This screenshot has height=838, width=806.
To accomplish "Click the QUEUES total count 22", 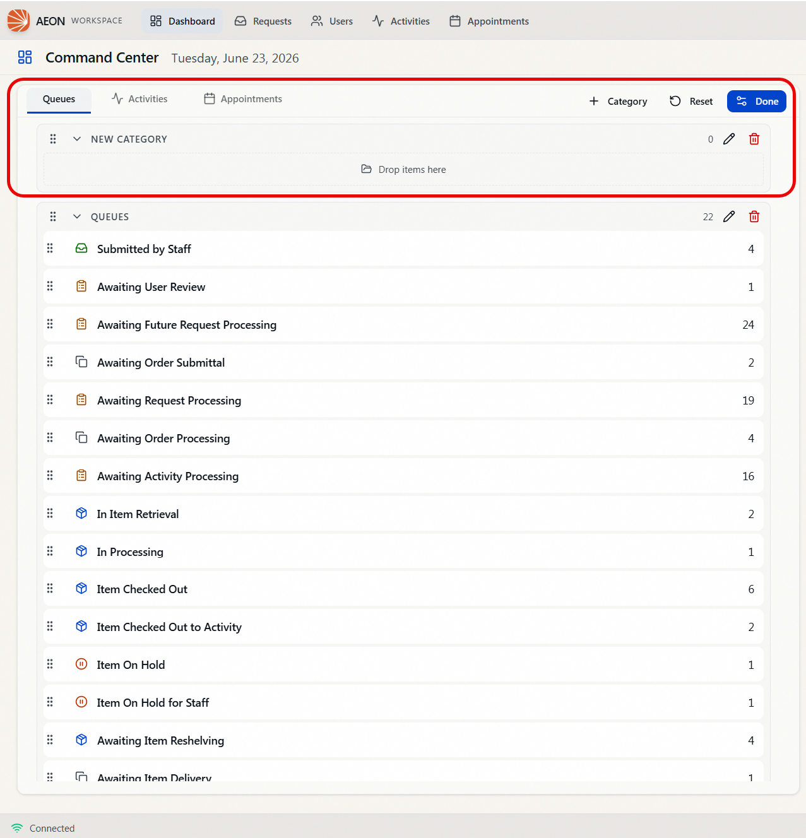I will (x=708, y=216).
